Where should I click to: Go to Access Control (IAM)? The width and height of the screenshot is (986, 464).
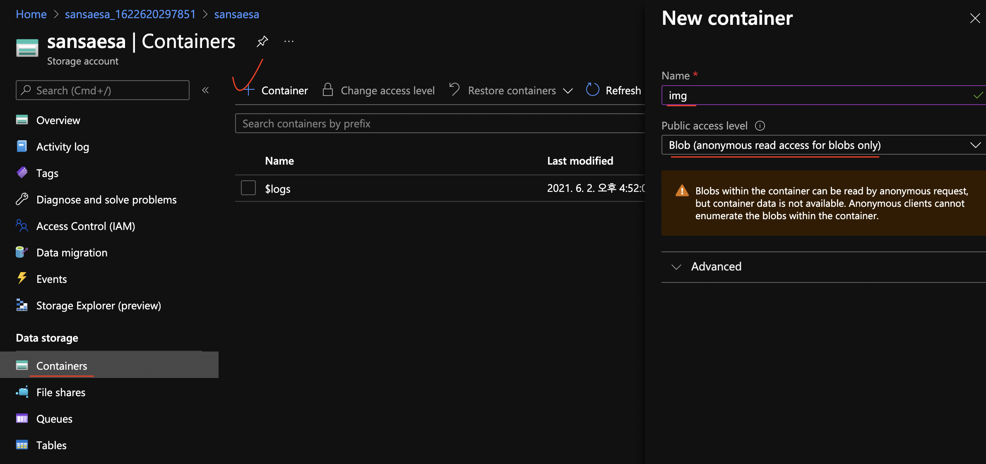pos(86,226)
